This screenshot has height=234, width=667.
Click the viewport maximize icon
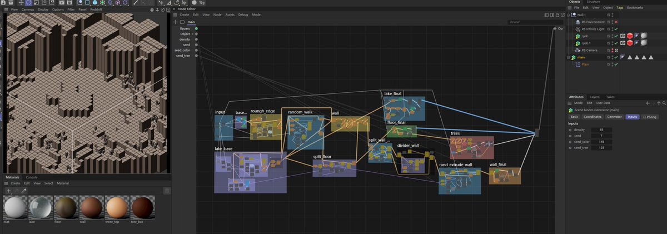168,9
